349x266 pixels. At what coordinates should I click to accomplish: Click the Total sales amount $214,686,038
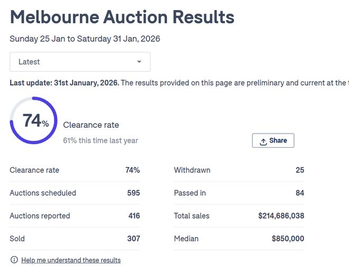click(281, 216)
